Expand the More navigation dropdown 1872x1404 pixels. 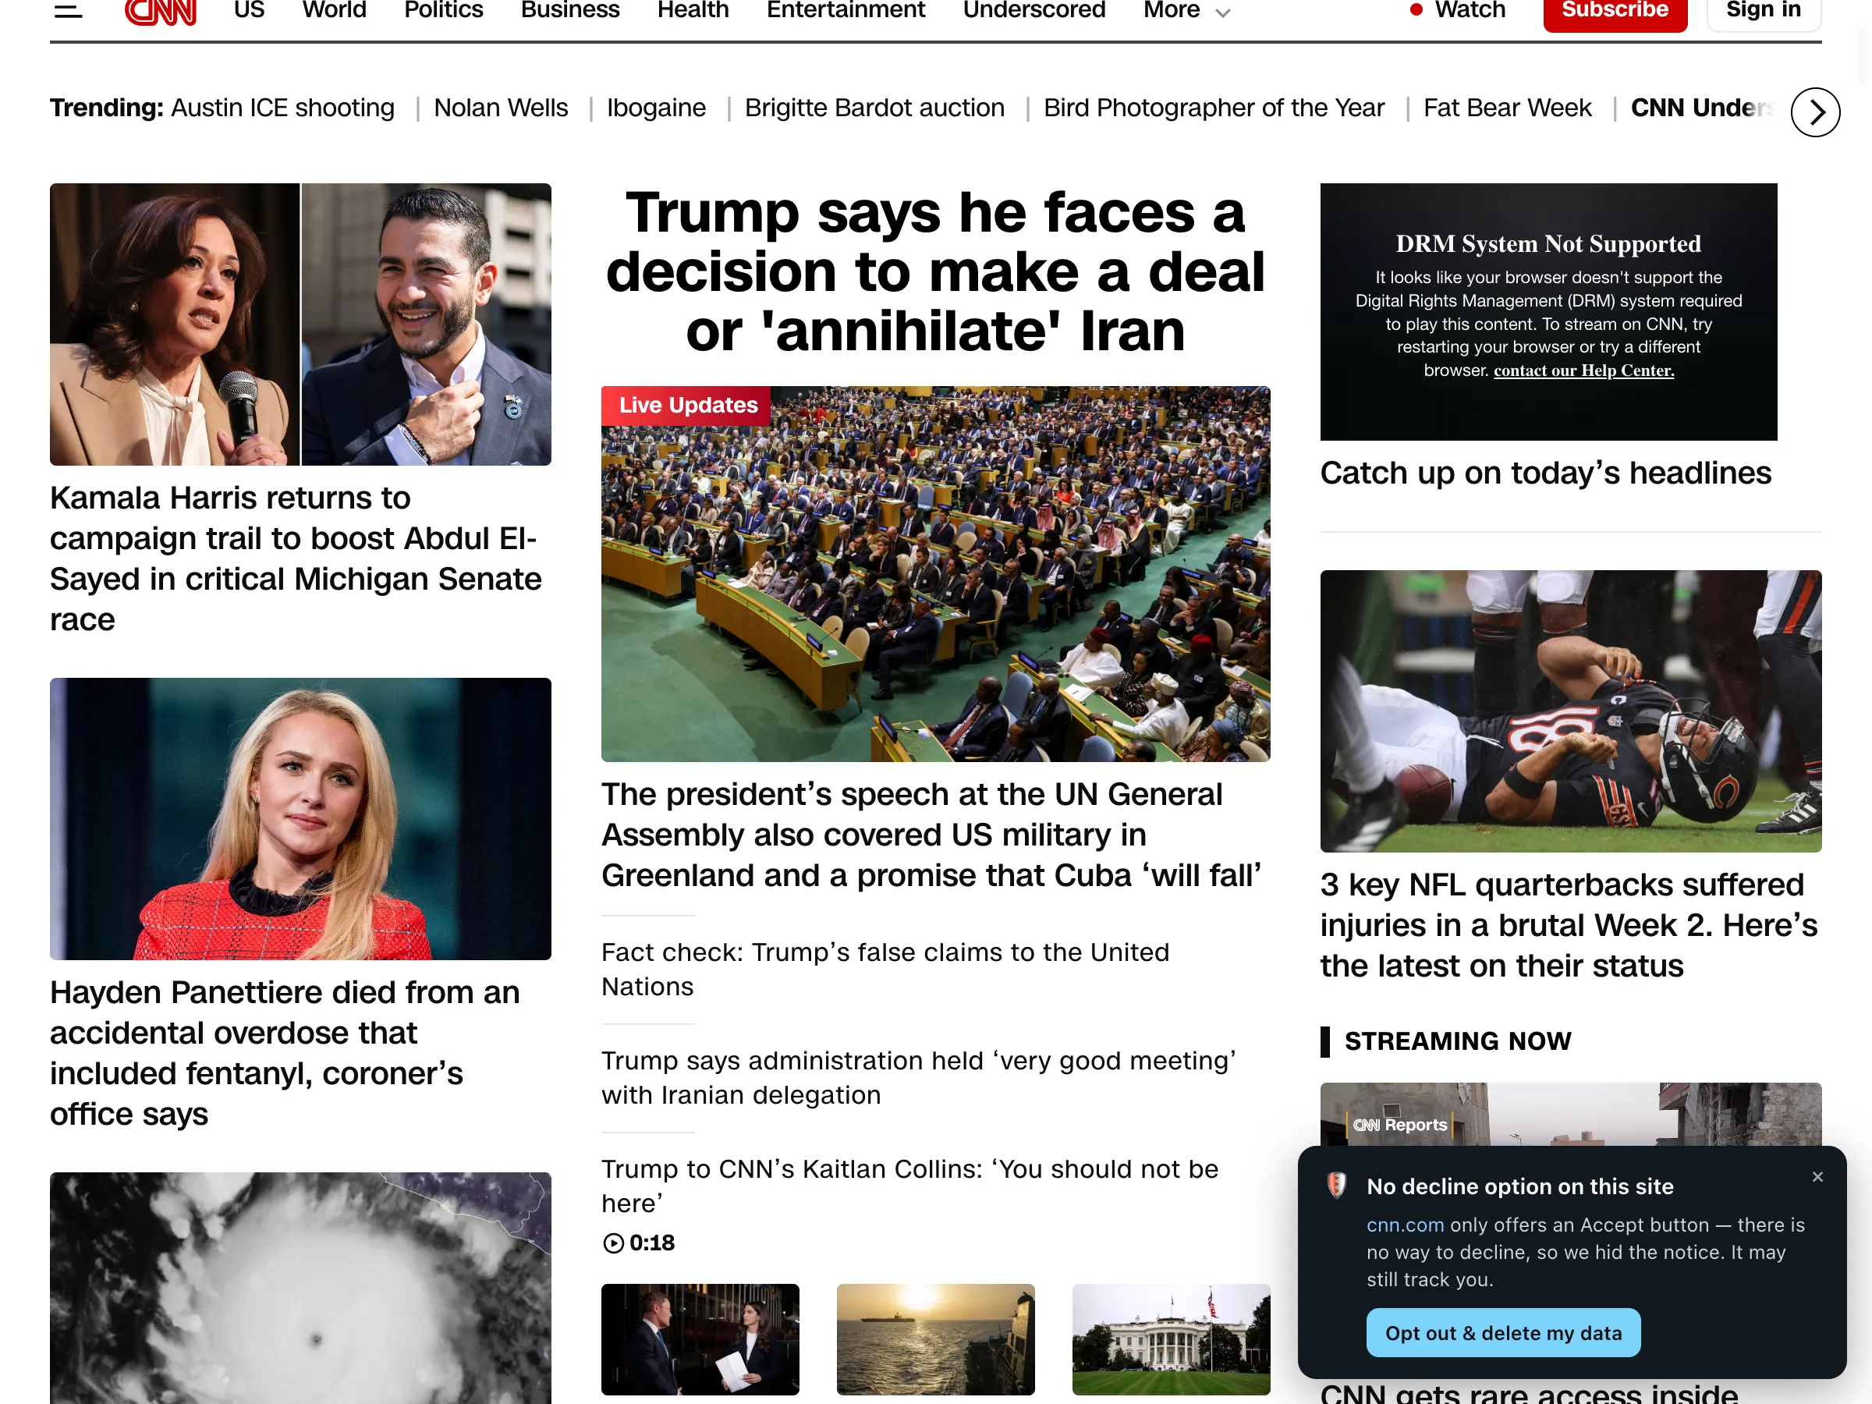coord(1186,10)
